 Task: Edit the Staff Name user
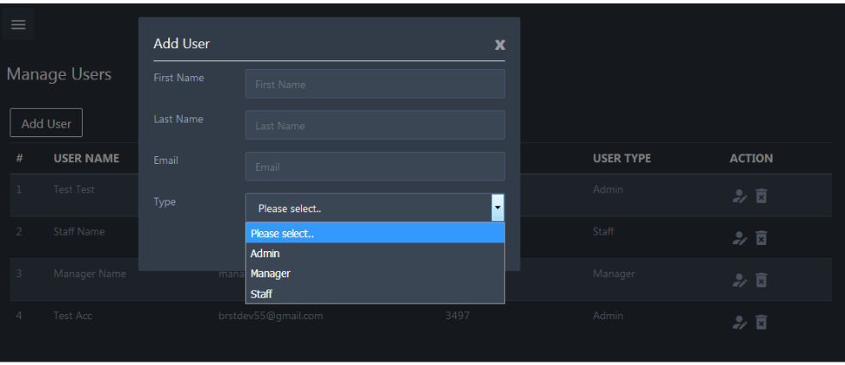(x=739, y=237)
